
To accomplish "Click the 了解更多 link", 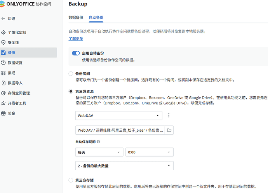I will click(x=76, y=38).
